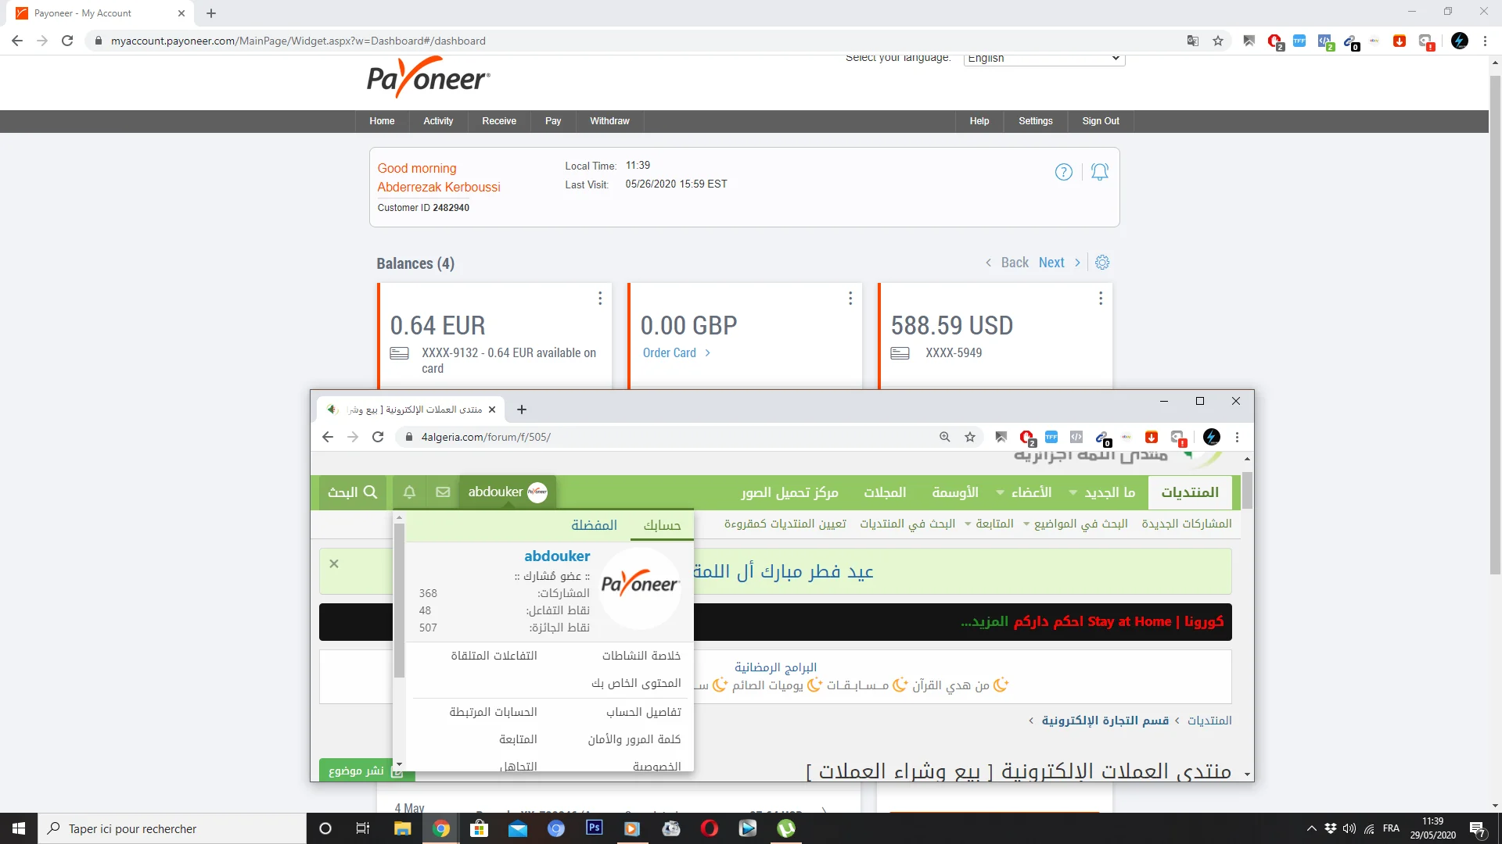Click the forum search magnifier icon
Screen dimensions: 1502x844
point(371,492)
